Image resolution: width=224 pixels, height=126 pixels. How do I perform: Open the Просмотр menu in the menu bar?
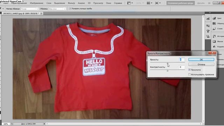tap(98, 3)
